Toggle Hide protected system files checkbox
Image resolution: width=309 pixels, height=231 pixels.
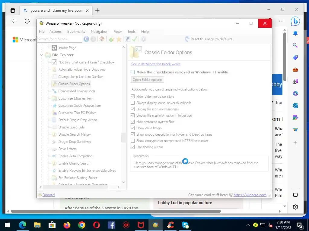point(133,122)
